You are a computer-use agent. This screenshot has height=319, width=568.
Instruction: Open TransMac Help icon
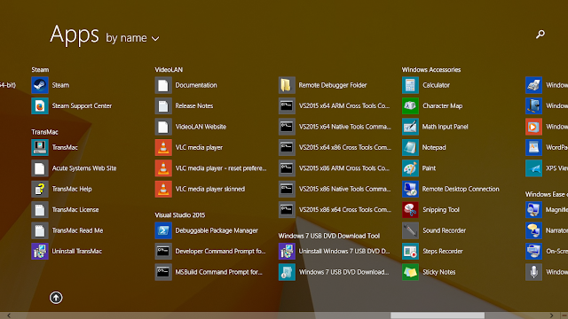(40, 189)
